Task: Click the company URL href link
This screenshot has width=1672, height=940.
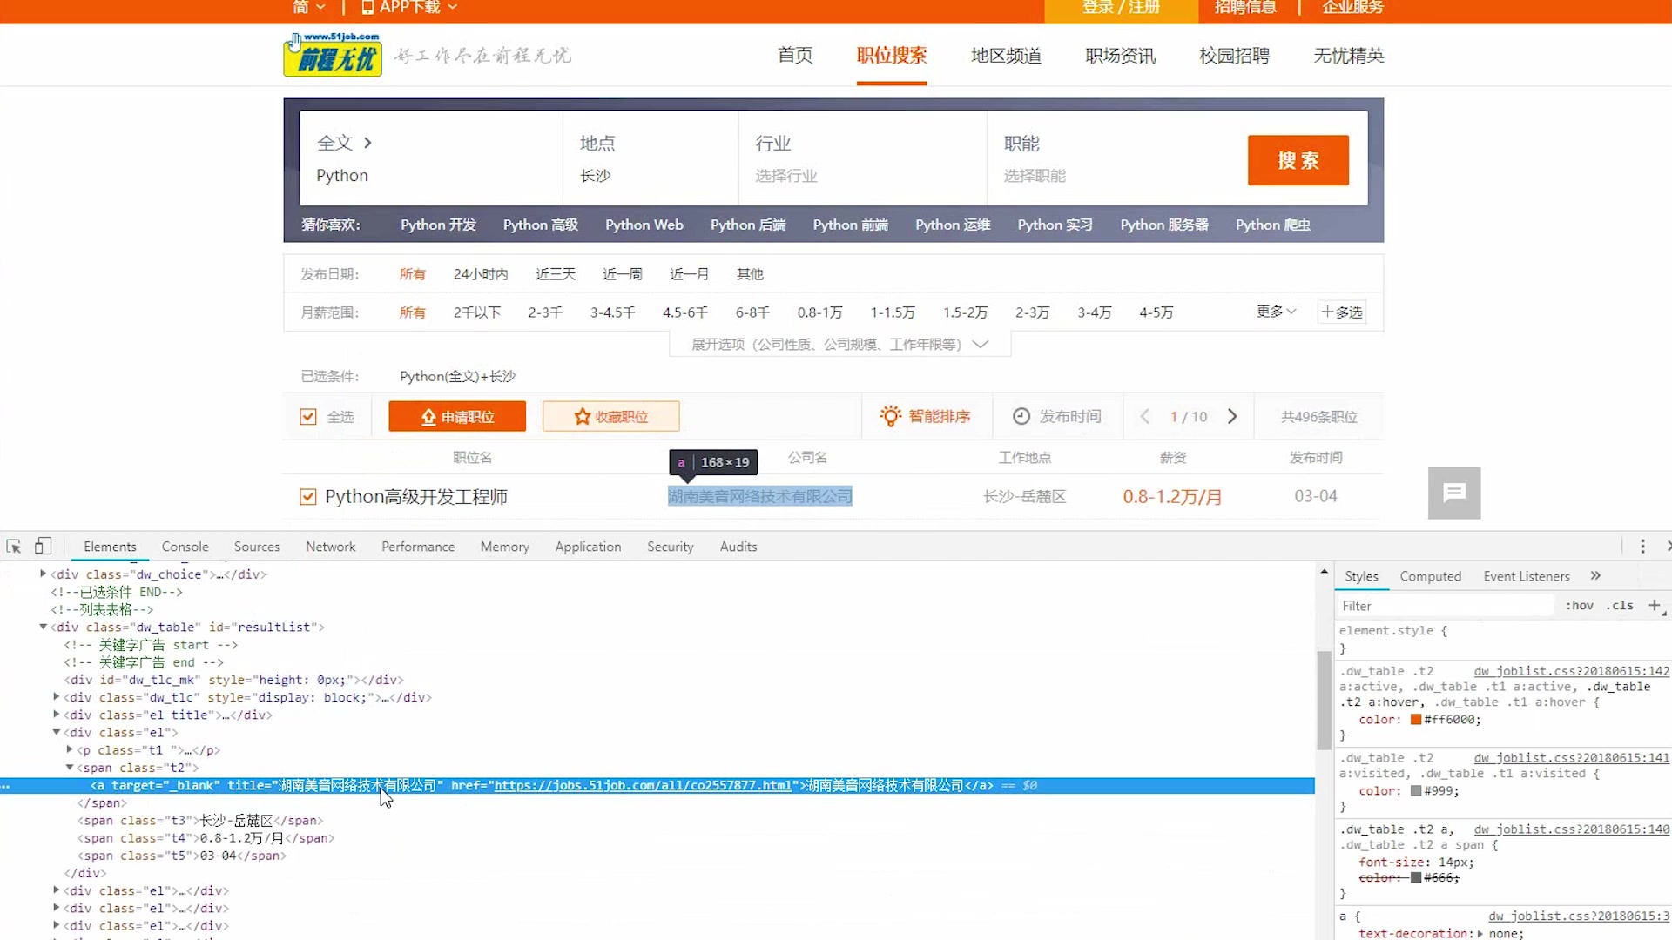Action: tap(641, 785)
